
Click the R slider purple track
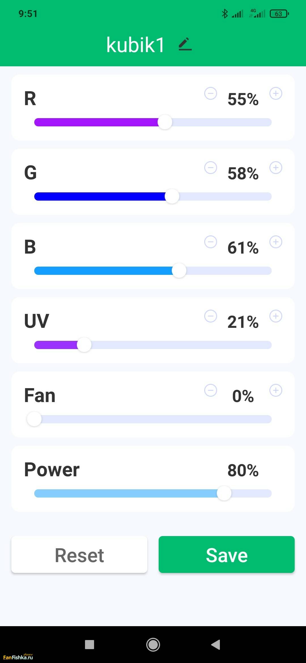point(96,122)
